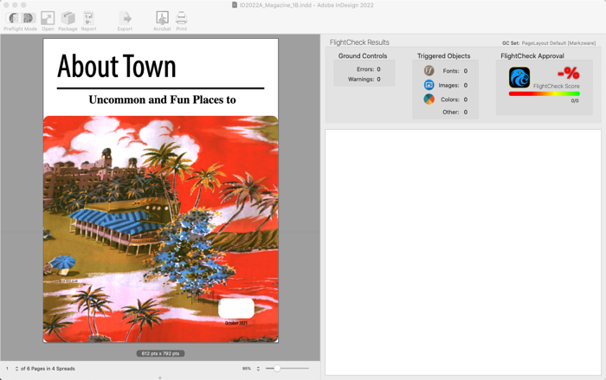Click the 'Other: 0' row
The image size is (606, 380).
[455, 113]
